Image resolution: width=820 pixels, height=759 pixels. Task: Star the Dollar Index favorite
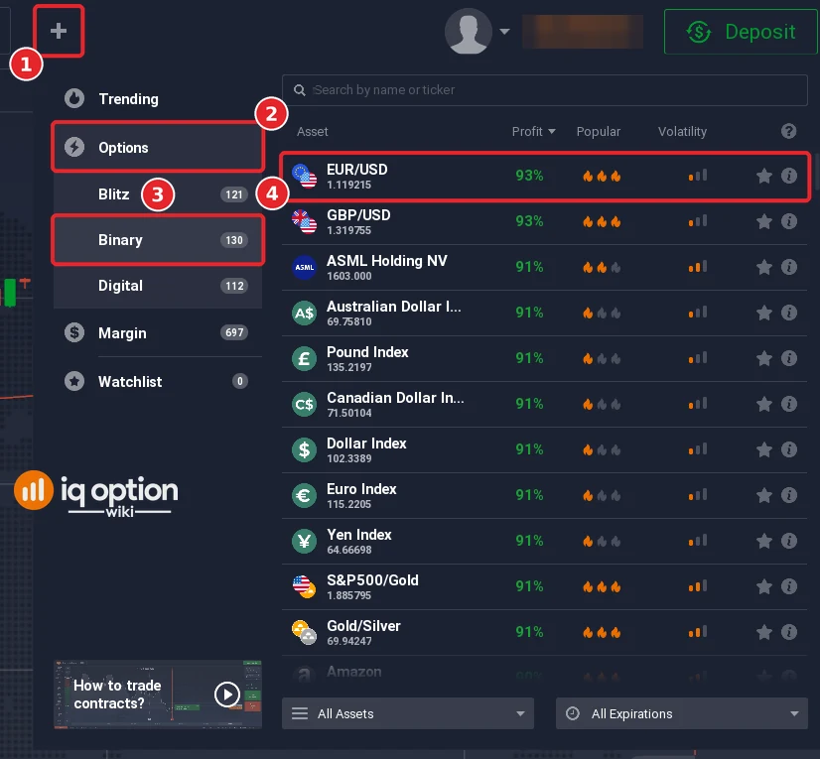764,449
